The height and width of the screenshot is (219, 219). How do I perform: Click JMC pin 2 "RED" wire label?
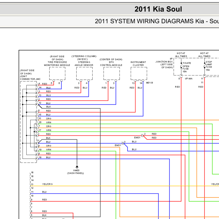[x=49, y=99]
